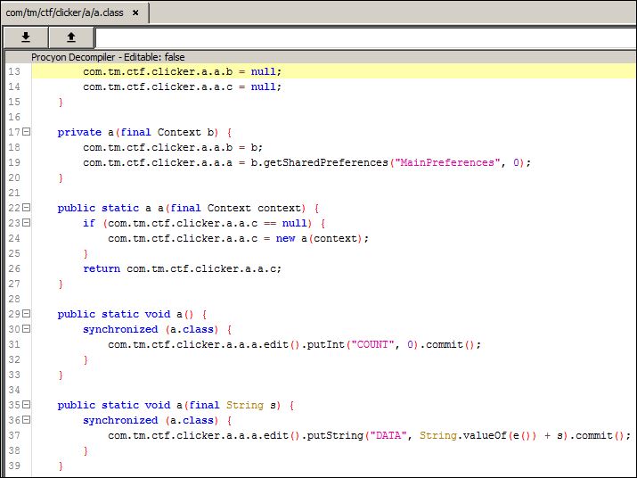Collapse the code fold at line 17
Image resolution: width=637 pixels, height=478 pixels.
click(27, 132)
